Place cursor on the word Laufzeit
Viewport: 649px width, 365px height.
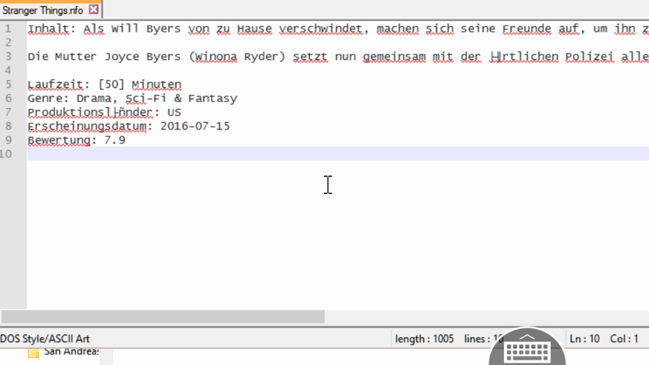(55, 84)
